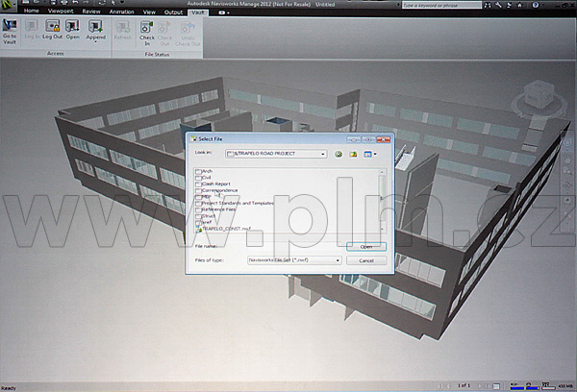The width and height of the screenshot is (577, 392).
Task: Switch to the Animation ribbon tab
Action: [121, 12]
